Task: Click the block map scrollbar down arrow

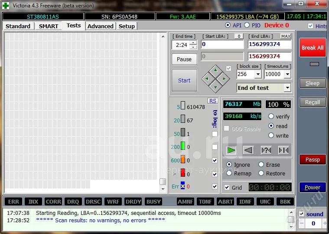Action: pyautogui.click(x=163, y=189)
